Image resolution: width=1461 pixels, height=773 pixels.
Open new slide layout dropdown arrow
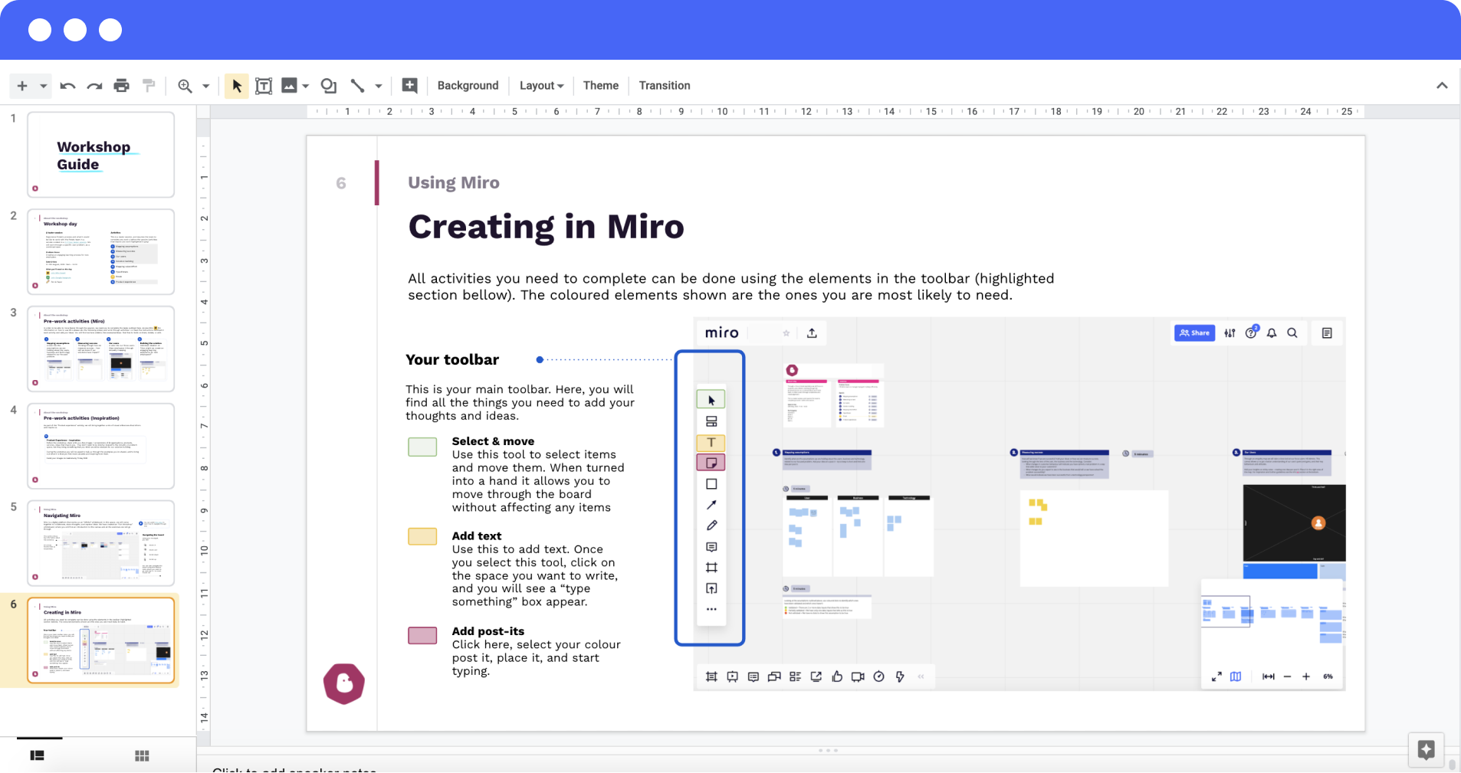point(44,86)
